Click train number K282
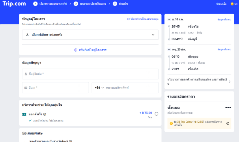This screenshot has height=142, width=239. click(190, 33)
